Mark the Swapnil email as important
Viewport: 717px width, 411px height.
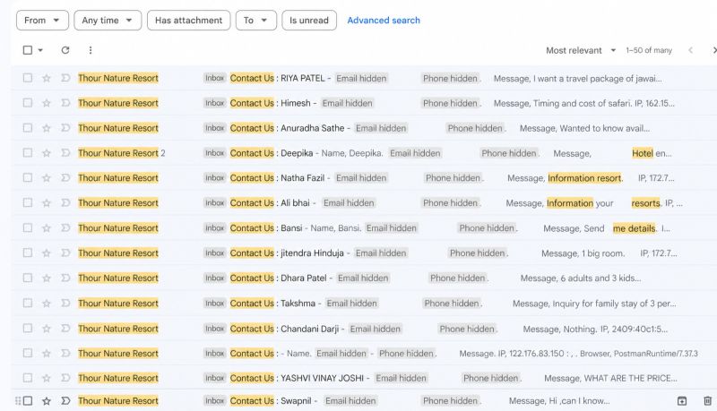click(x=65, y=401)
